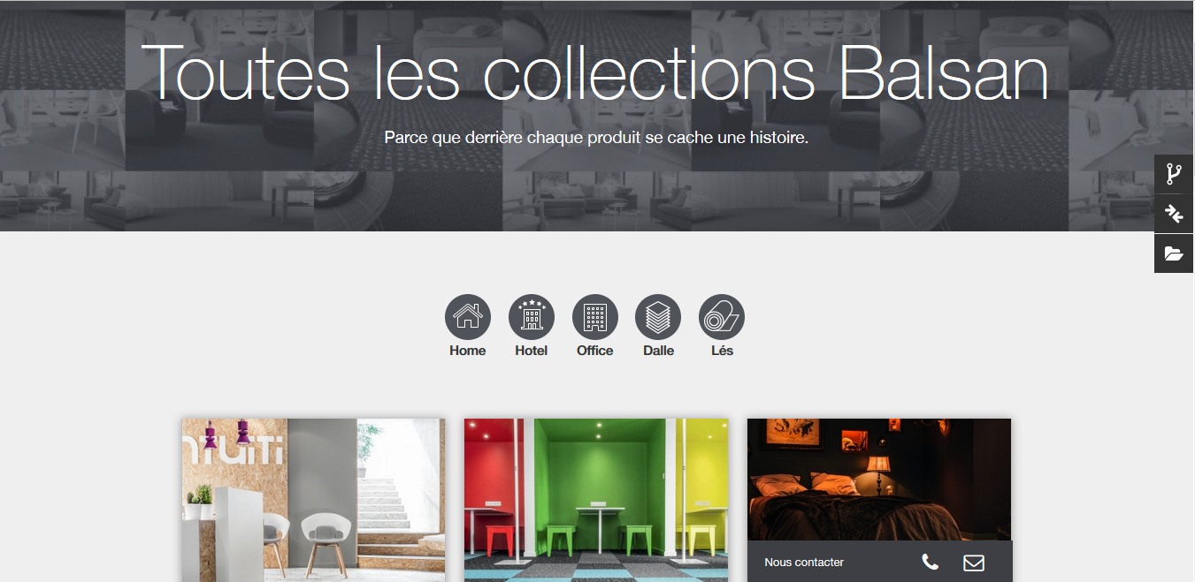Open the dark bedroom thumbnail
Screen dimensions: 1195x582
point(879,480)
